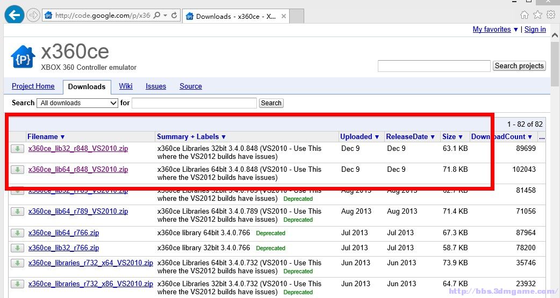Click download count 102043
Viewport: 560px width, 298px height.
524,170
